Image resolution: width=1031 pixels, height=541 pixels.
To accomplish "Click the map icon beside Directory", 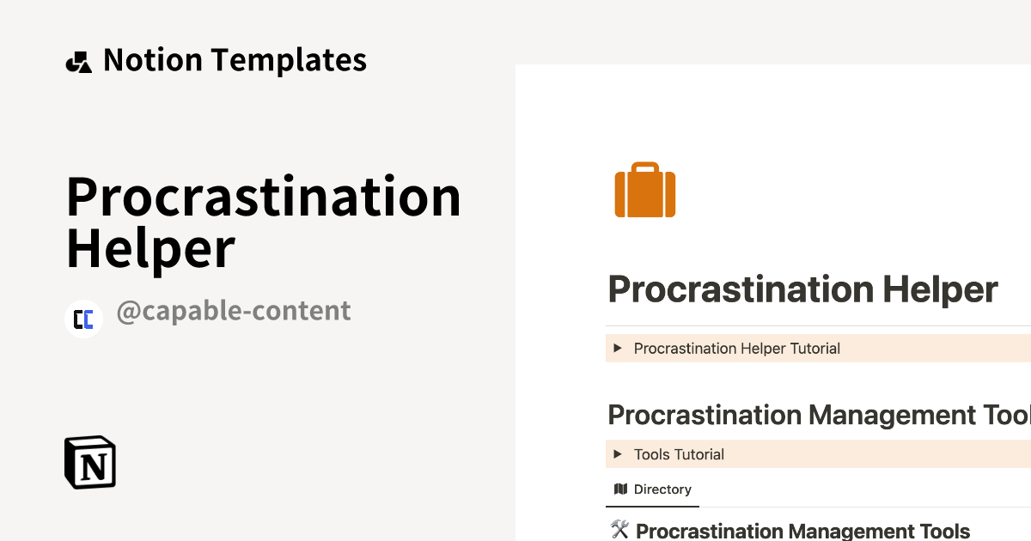I will pyautogui.click(x=620, y=489).
